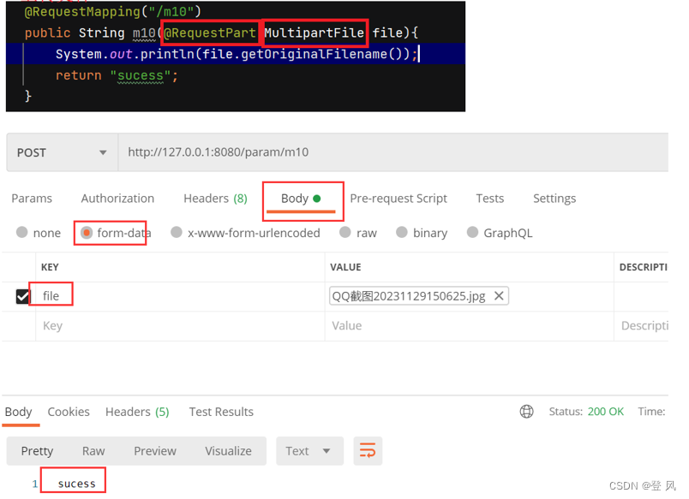This screenshot has width=689, height=499.
Task: Choose the binary body option
Action: 402,232
